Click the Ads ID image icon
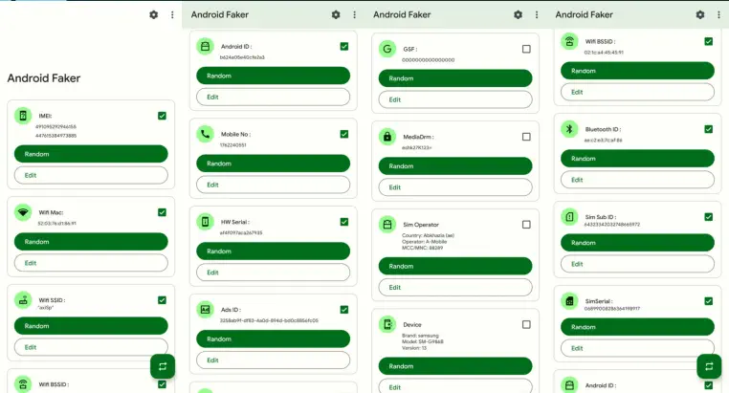 click(205, 310)
